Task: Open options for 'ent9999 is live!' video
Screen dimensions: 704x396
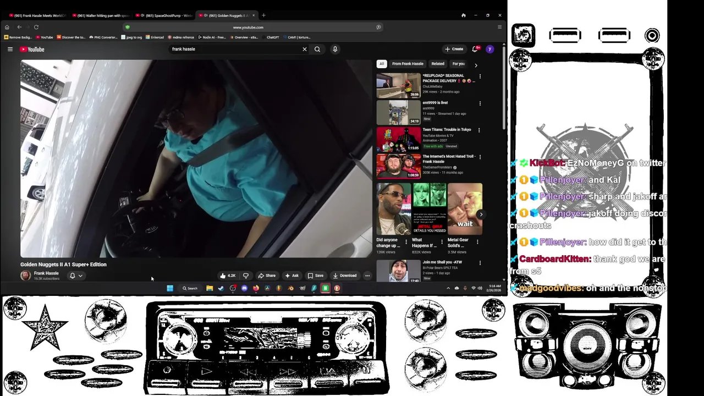Action: click(480, 103)
